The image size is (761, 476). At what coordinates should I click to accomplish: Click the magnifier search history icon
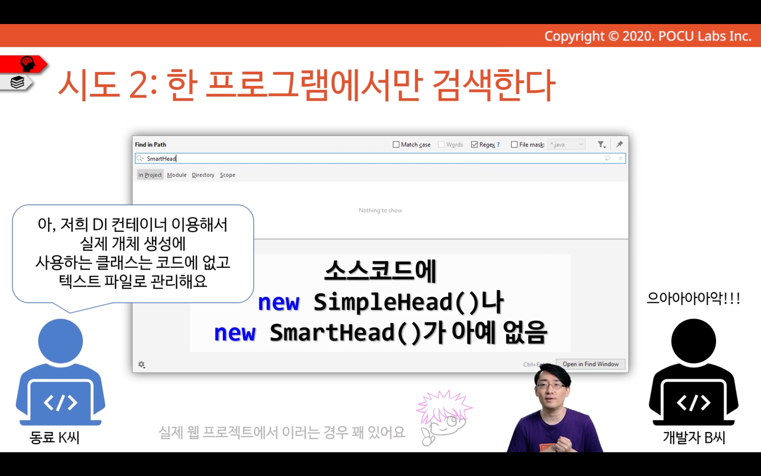pos(140,159)
